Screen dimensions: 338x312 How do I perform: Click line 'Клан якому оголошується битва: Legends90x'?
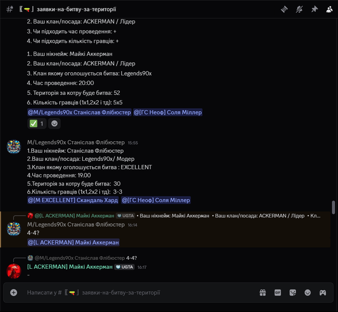tap(89, 73)
